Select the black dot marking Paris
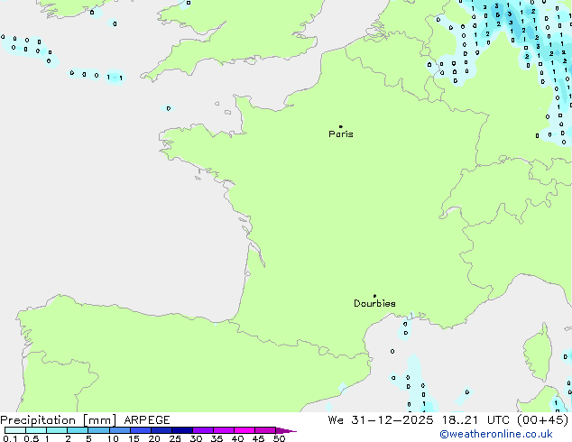This screenshot has height=442, width=572. [x=341, y=126]
